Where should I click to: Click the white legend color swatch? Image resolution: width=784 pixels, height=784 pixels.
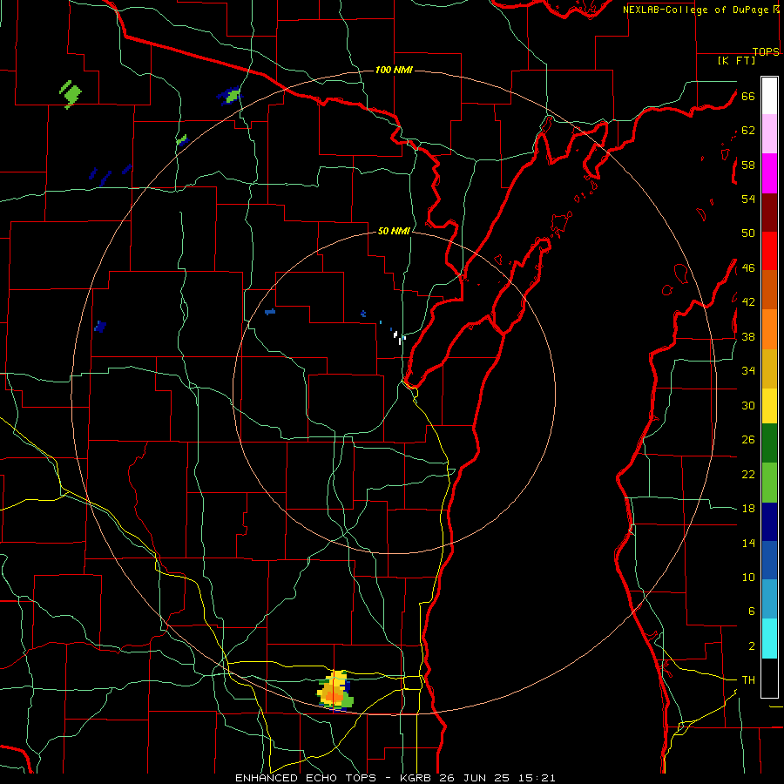(769, 96)
